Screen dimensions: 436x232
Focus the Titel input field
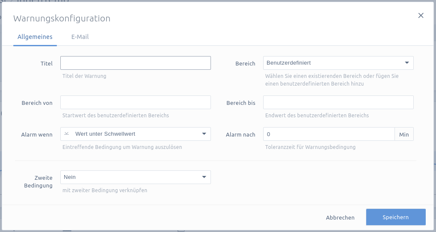coord(135,63)
